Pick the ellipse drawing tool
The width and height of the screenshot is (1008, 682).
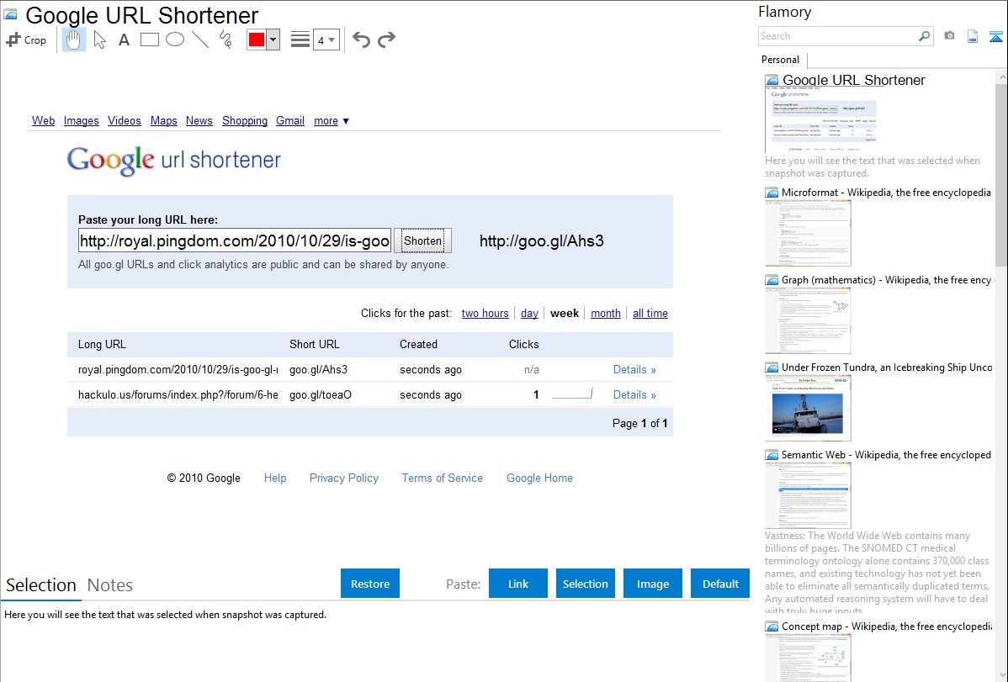(175, 40)
